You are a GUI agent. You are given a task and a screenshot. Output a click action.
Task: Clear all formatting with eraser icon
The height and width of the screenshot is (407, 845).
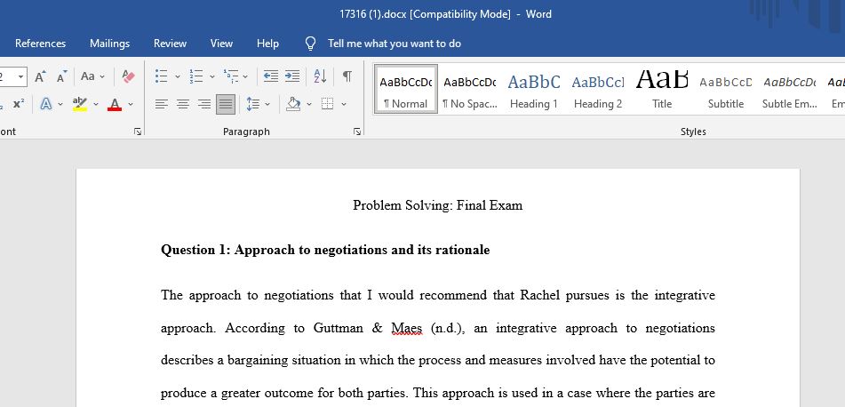[x=128, y=76]
